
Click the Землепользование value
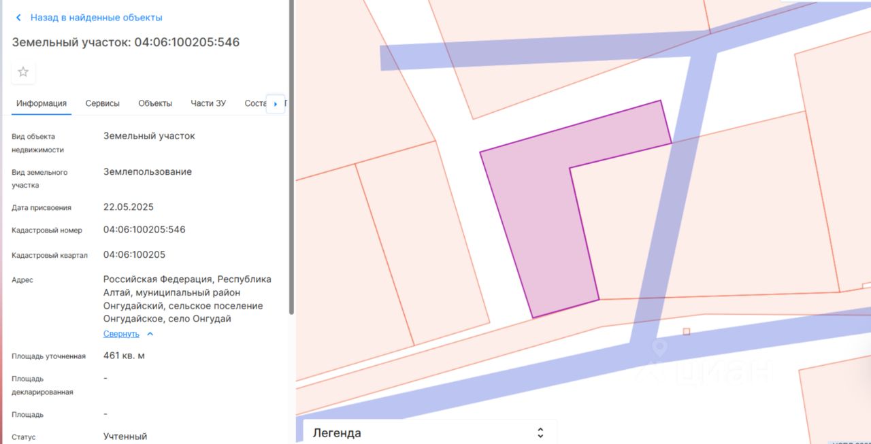coord(148,172)
